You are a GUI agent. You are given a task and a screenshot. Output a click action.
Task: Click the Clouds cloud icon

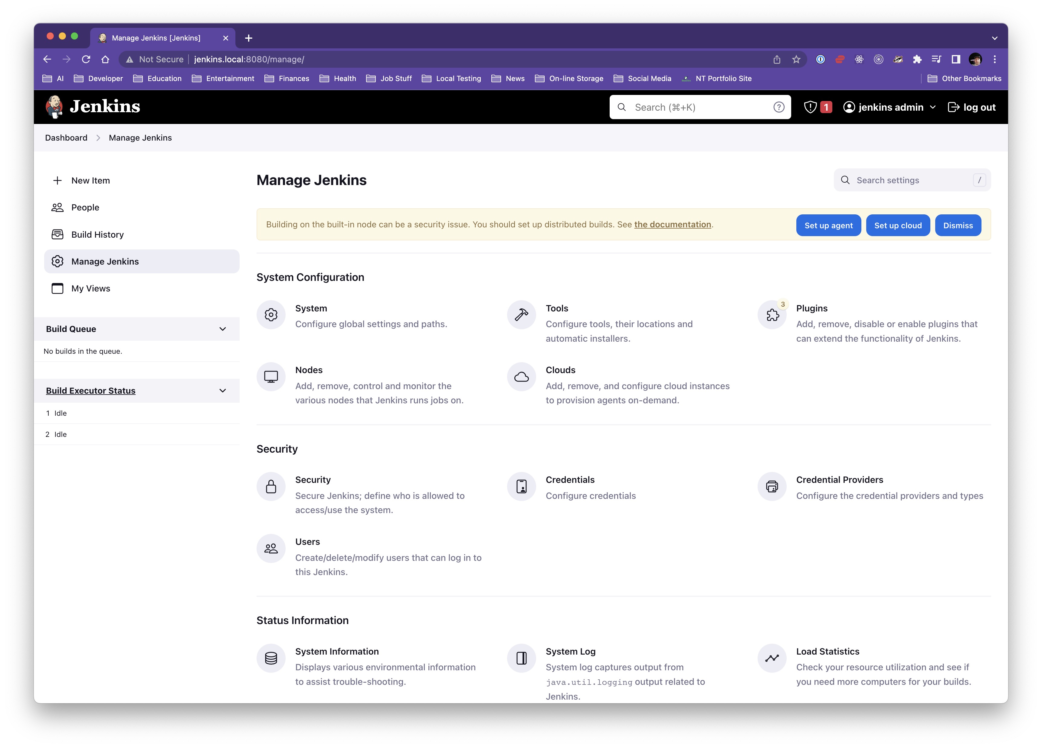point(521,376)
